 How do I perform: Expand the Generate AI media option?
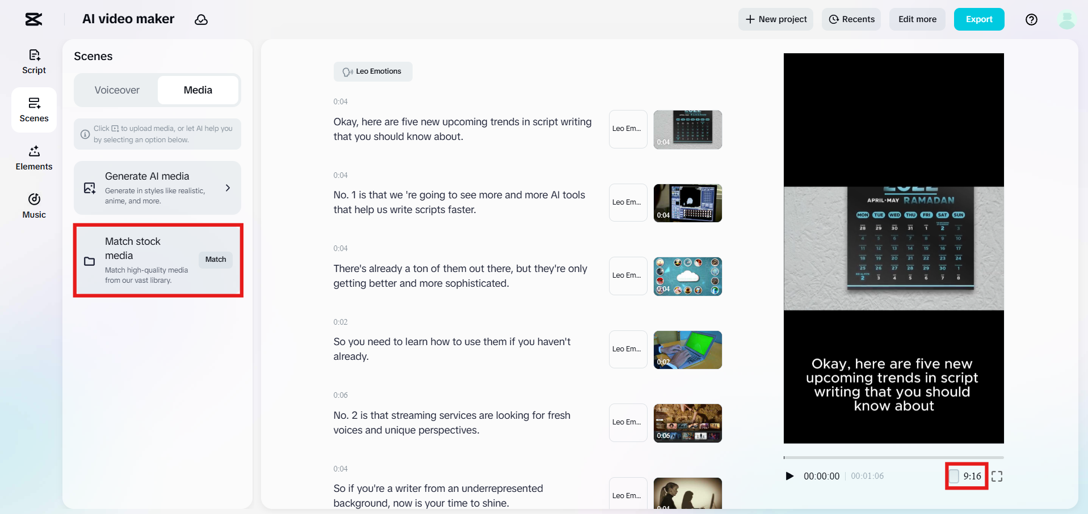228,188
